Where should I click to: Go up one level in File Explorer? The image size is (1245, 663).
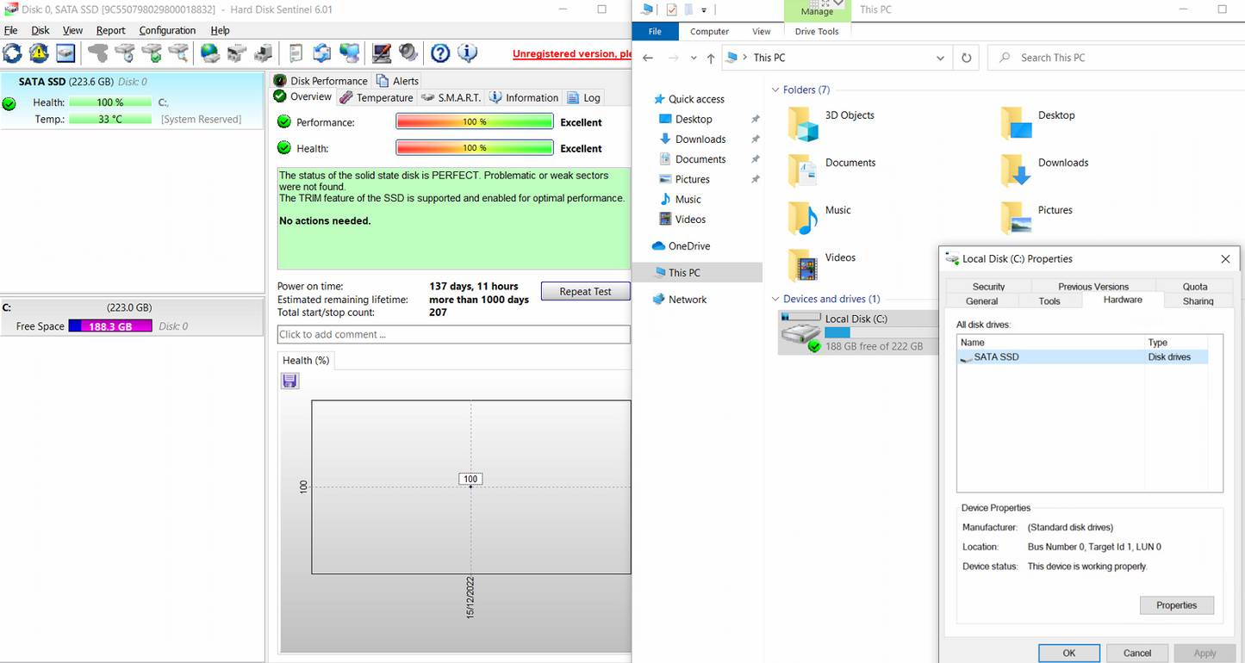coord(710,58)
